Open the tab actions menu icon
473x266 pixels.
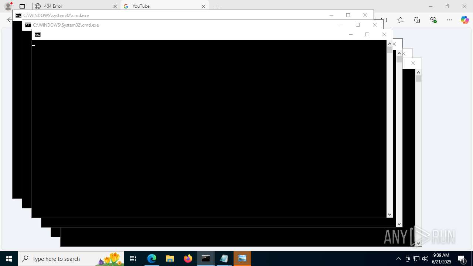tap(22, 6)
